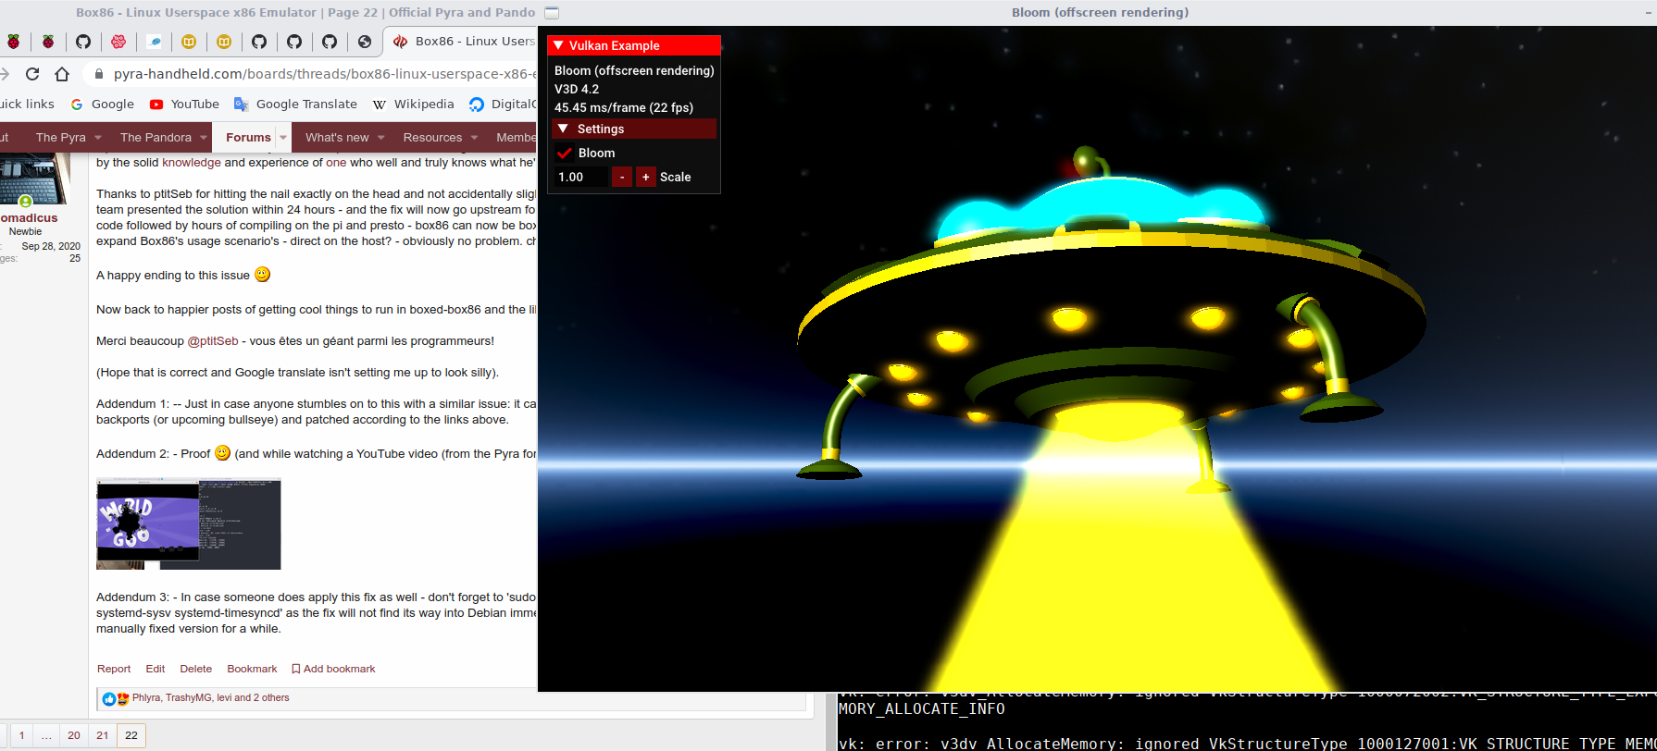Collapse the Vulkan Example panel
The width and height of the screenshot is (1657, 751).
tap(559, 45)
